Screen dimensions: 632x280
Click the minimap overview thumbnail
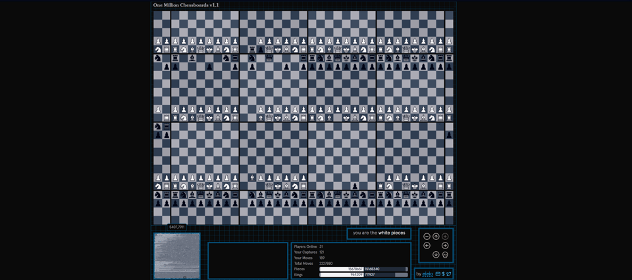177,256
